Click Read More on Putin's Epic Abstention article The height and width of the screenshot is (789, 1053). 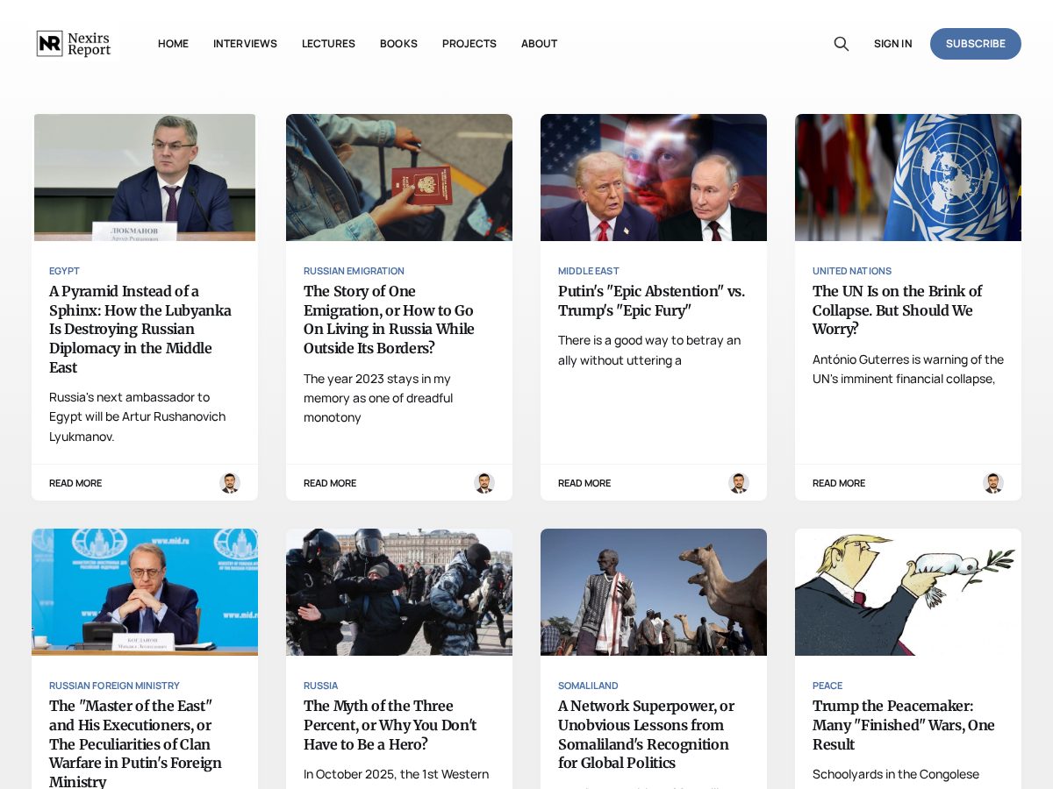coord(584,483)
